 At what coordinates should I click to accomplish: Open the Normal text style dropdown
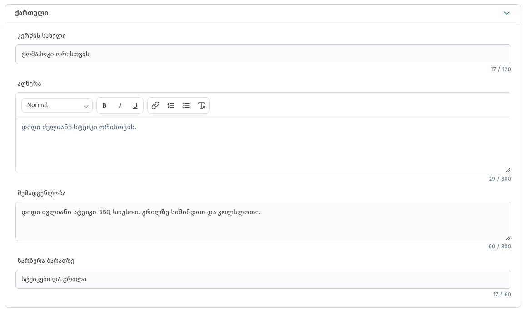(x=57, y=105)
